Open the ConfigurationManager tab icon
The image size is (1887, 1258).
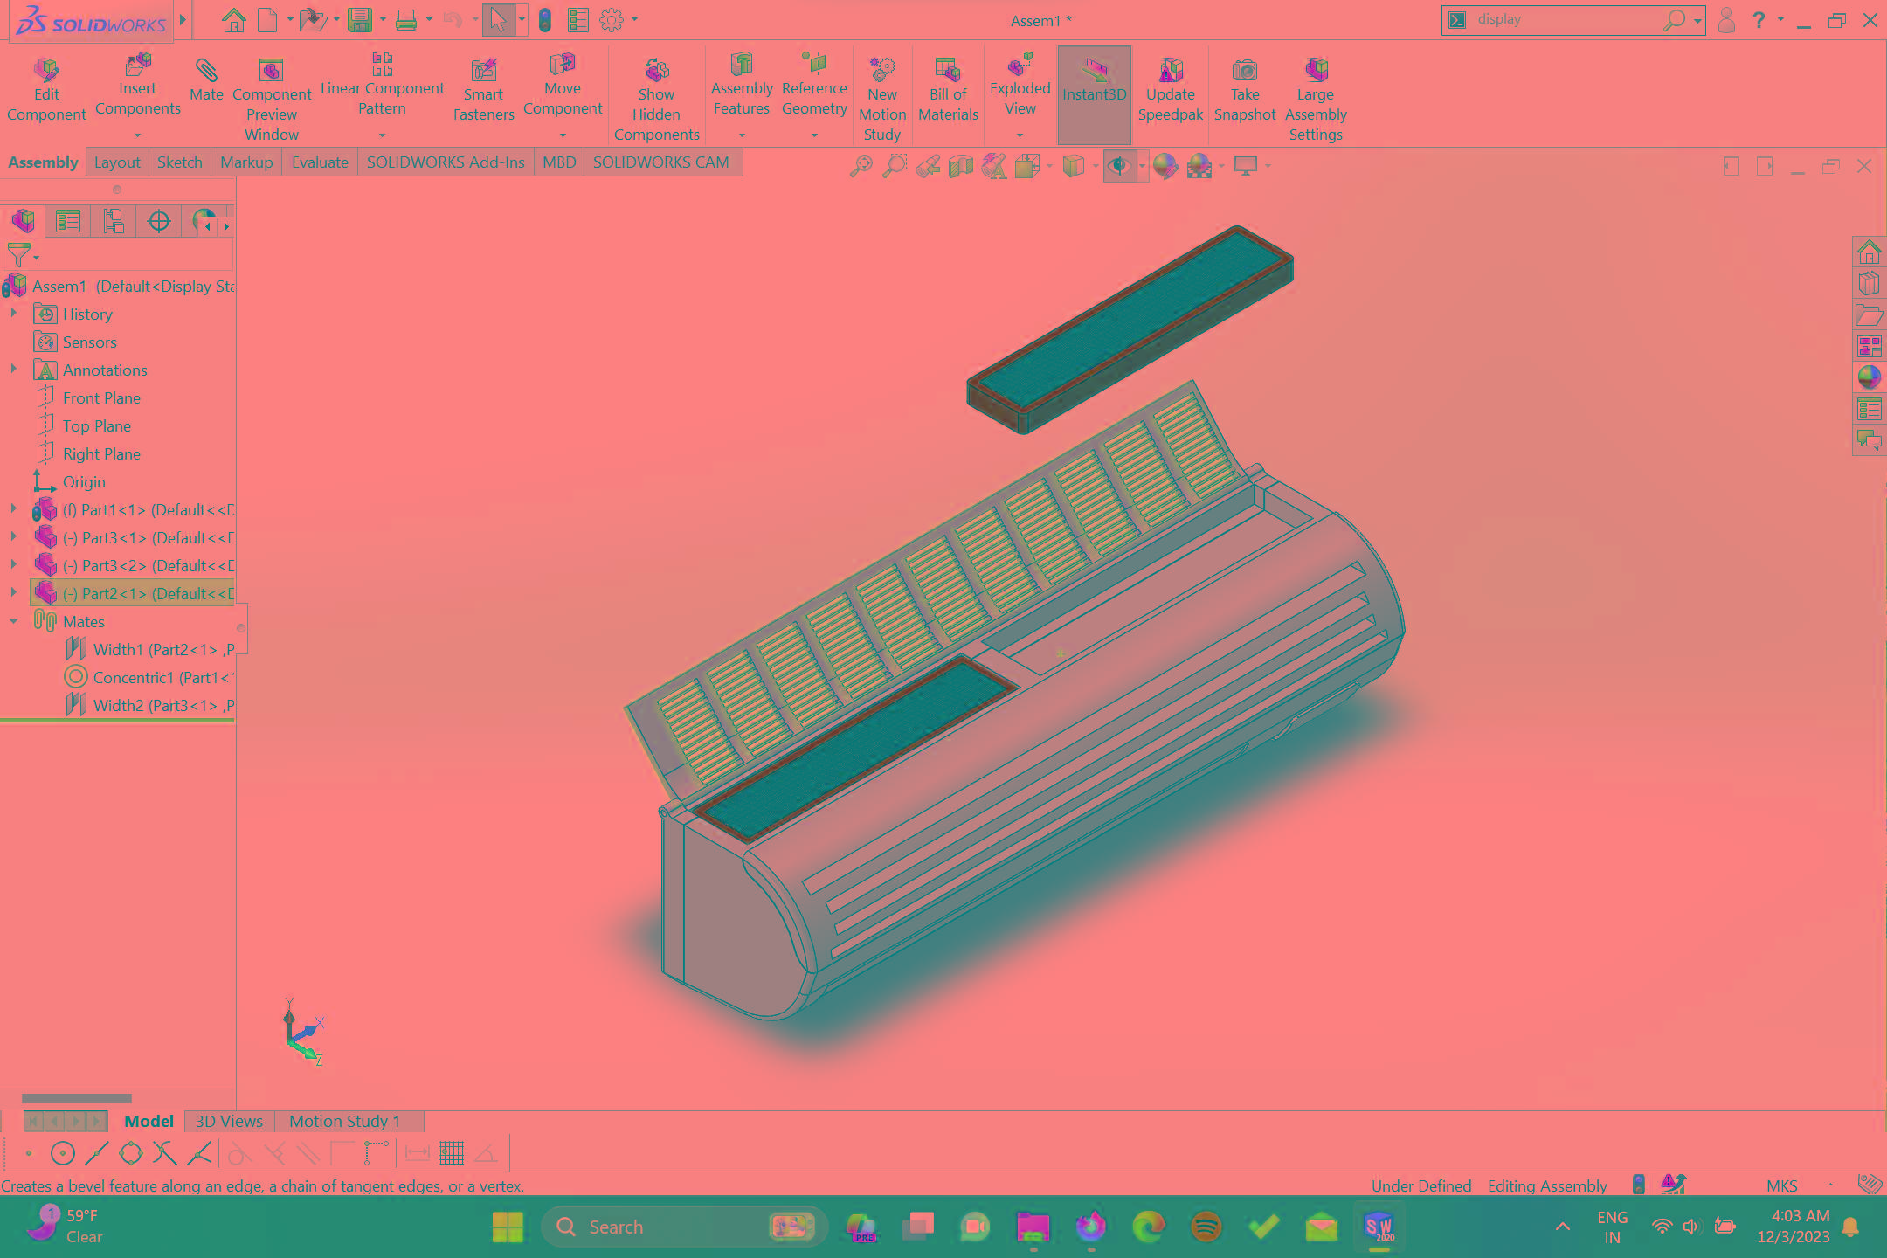(114, 222)
